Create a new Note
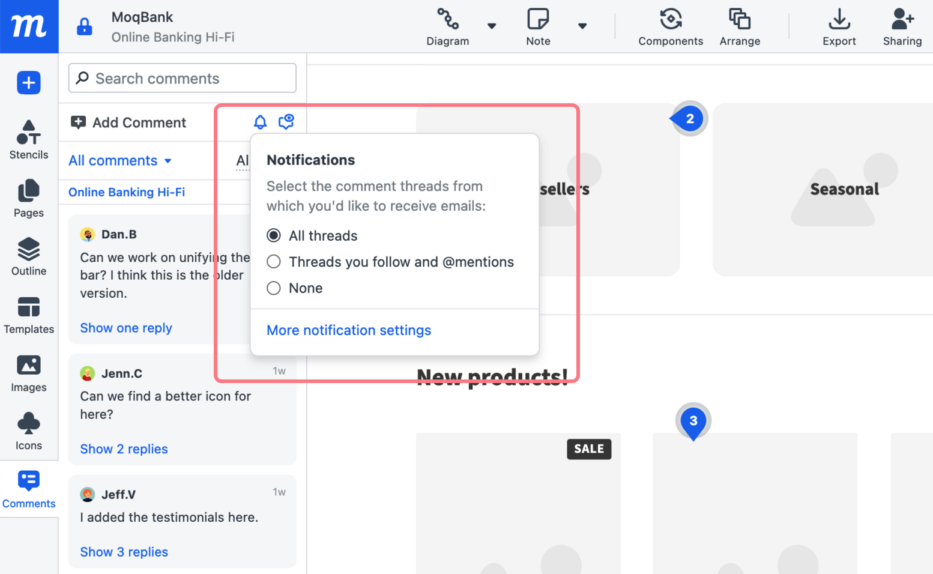 [x=538, y=26]
